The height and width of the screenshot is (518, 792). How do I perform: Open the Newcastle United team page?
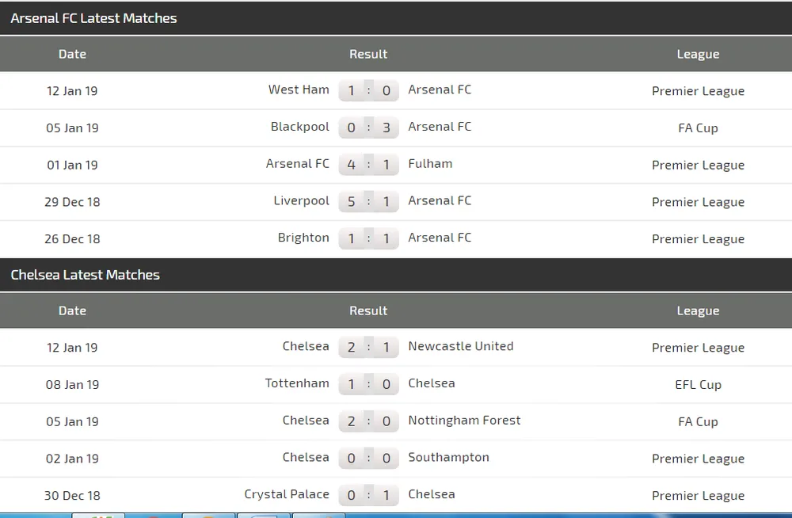tap(460, 346)
